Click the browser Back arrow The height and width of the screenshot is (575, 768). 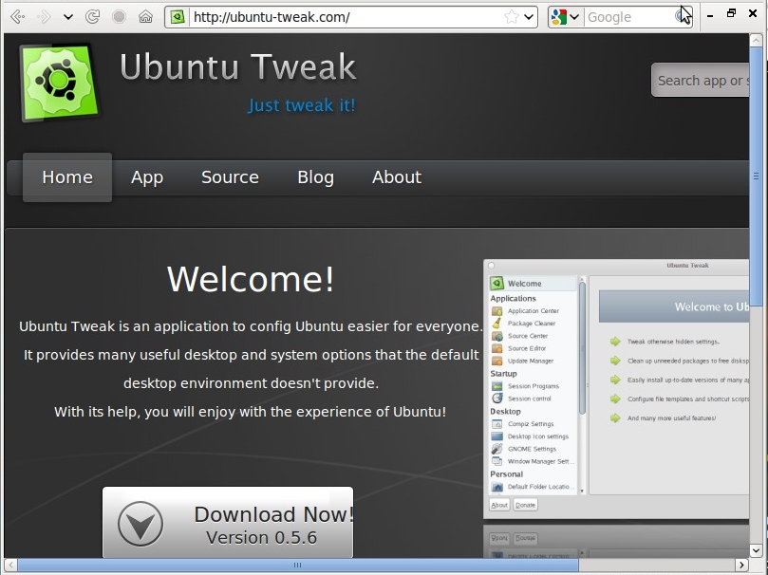coord(18,17)
